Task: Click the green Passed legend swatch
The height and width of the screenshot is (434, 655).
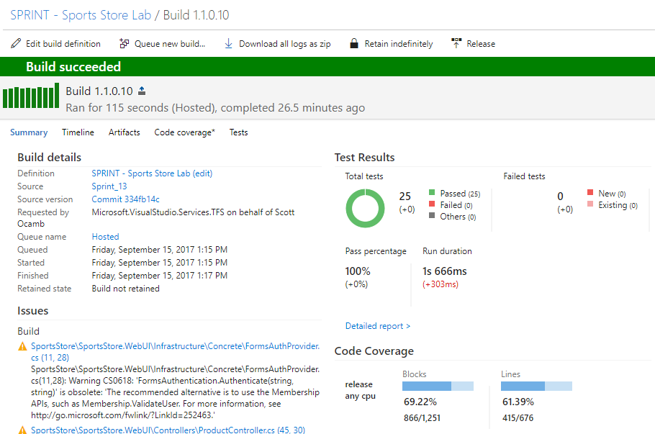Action: point(432,193)
